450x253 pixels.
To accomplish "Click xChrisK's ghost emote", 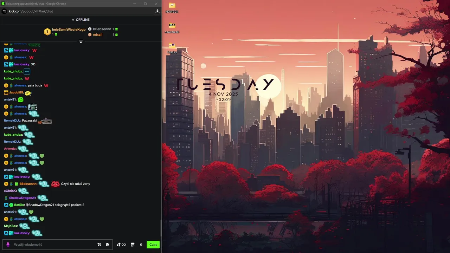I will click(x=23, y=191).
